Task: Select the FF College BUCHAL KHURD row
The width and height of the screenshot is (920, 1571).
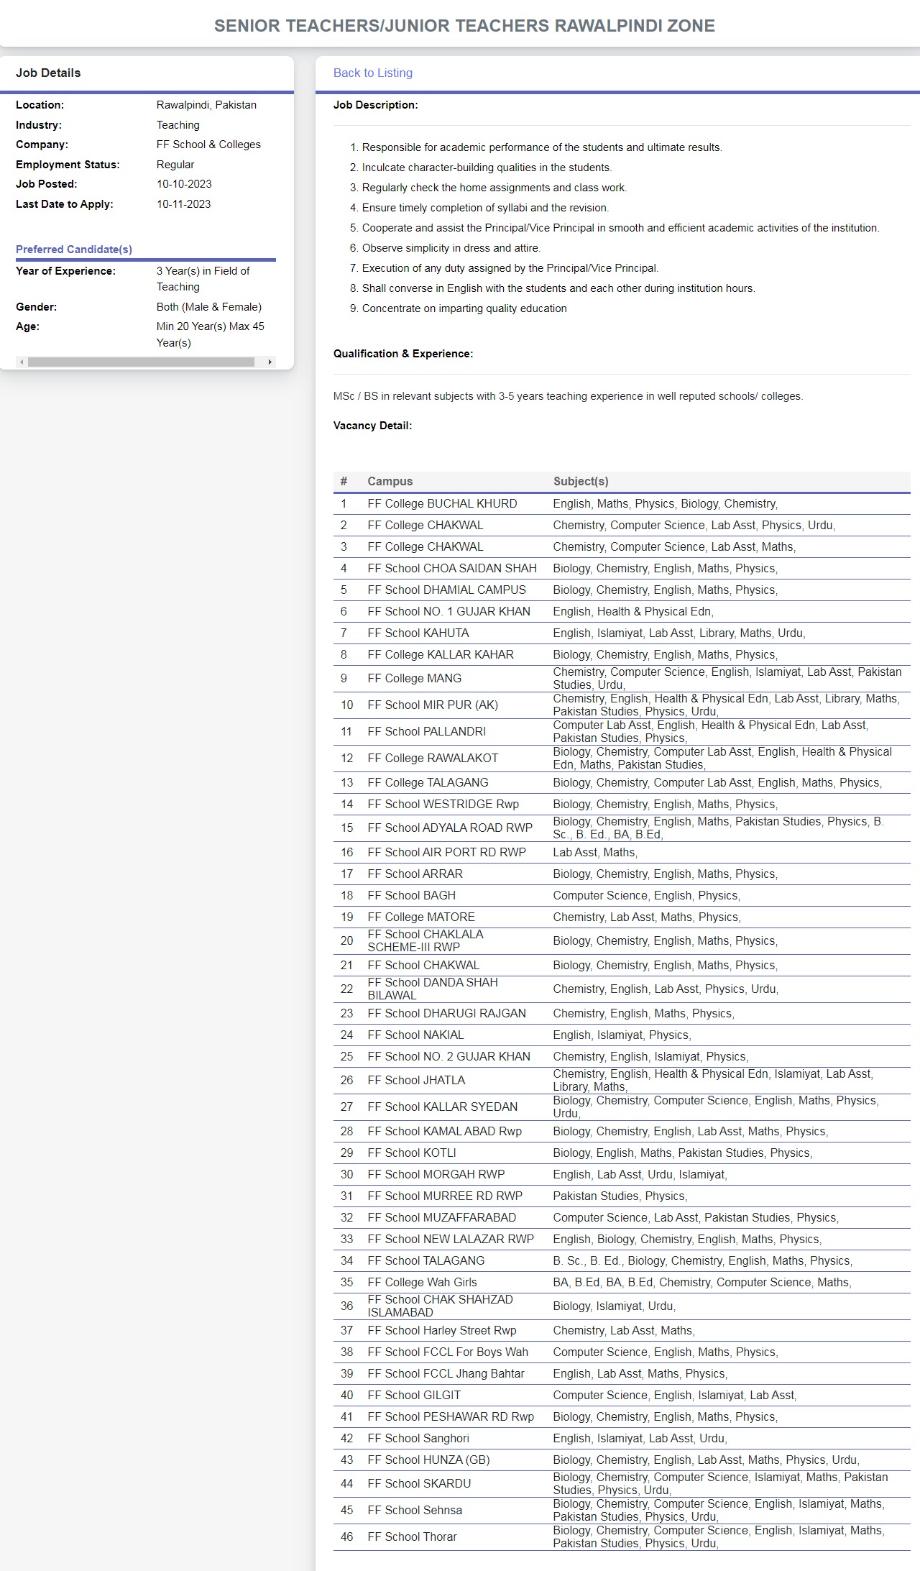Action: 442,504
